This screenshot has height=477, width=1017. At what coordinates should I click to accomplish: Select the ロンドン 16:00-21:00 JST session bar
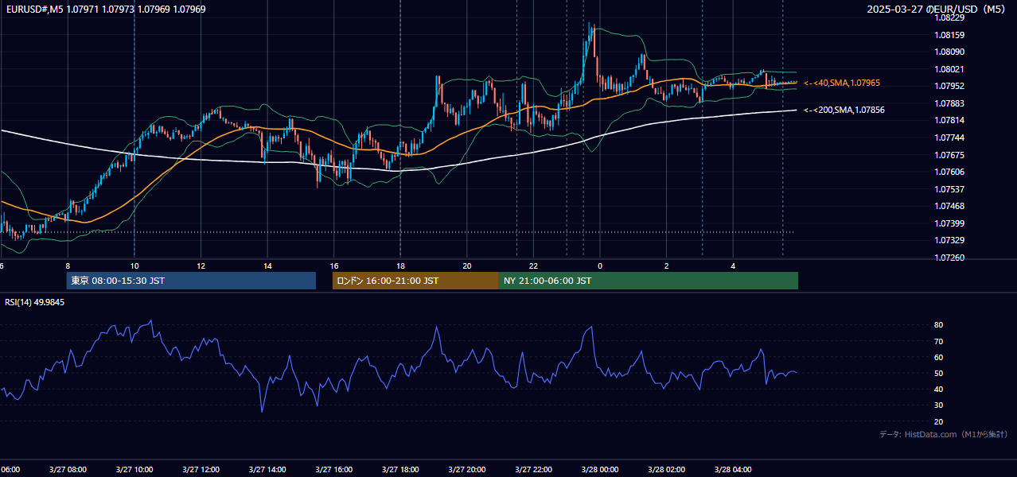tap(415, 281)
